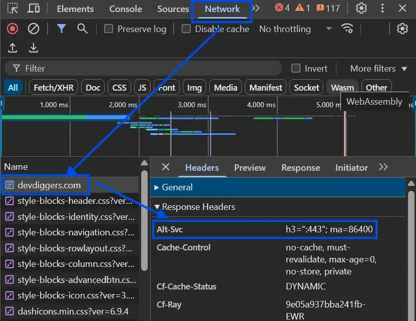This screenshot has width=416, height=321.
Task: Enable the Preserve log checkbox
Action: (109, 29)
